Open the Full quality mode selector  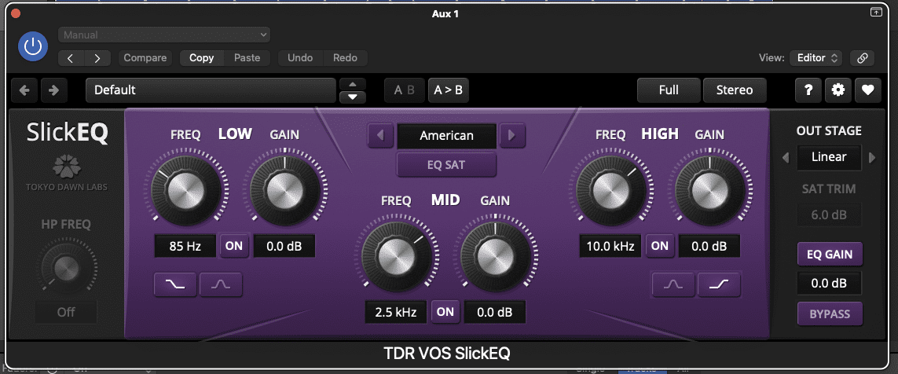pos(669,90)
